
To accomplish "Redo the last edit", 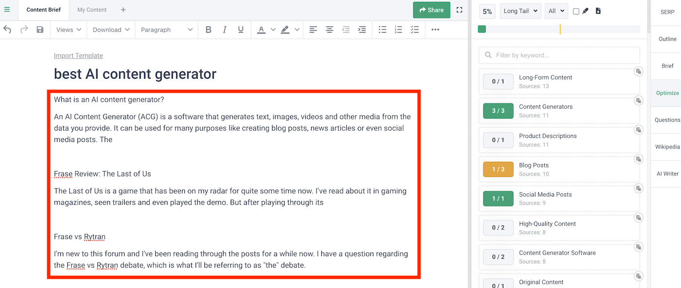I will pyautogui.click(x=24, y=30).
